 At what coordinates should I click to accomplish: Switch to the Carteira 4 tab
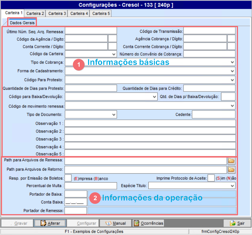(79, 13)
